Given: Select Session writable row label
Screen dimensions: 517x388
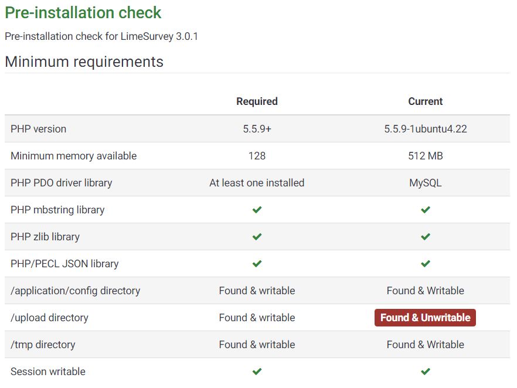Looking at the screenshot, I should point(48,372).
